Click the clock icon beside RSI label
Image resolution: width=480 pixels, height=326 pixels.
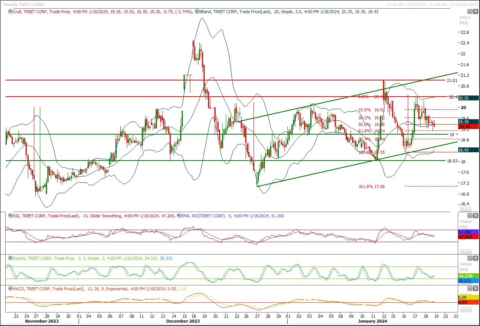(x=9, y=216)
